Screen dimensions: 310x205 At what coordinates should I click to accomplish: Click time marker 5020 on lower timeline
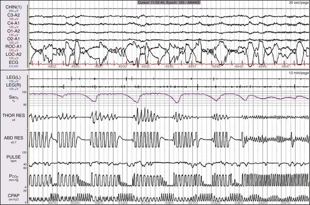pos(74,203)
